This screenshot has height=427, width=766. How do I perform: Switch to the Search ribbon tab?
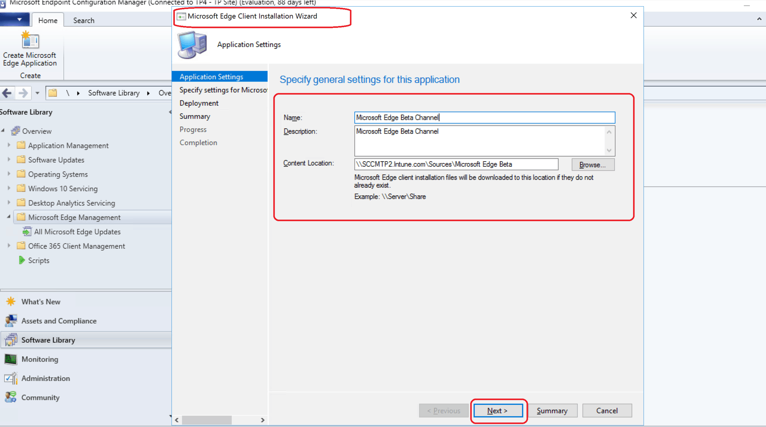point(83,20)
